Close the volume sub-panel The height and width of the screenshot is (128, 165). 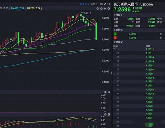pos(109,92)
